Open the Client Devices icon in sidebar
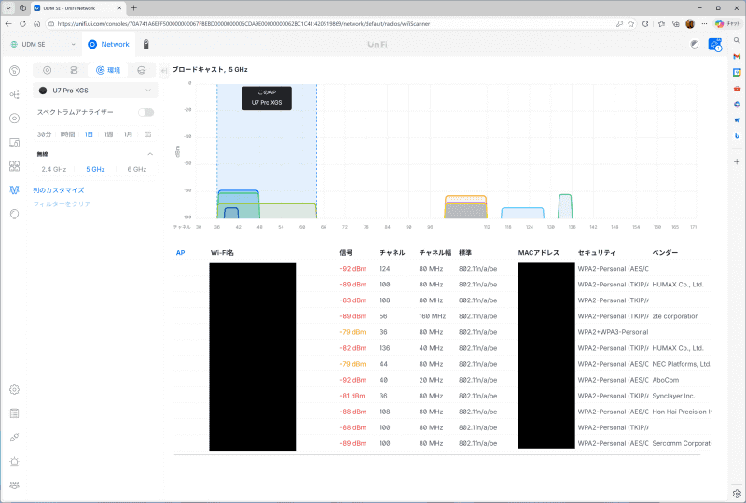 [15, 142]
